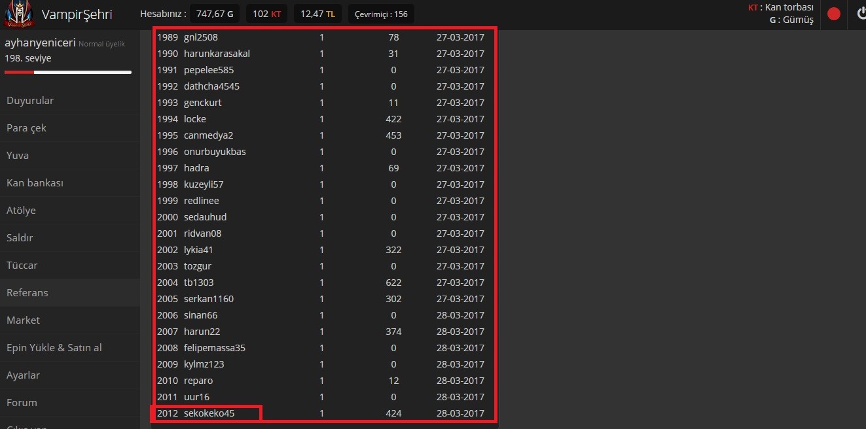Click username serkan1160

pyautogui.click(x=209, y=299)
